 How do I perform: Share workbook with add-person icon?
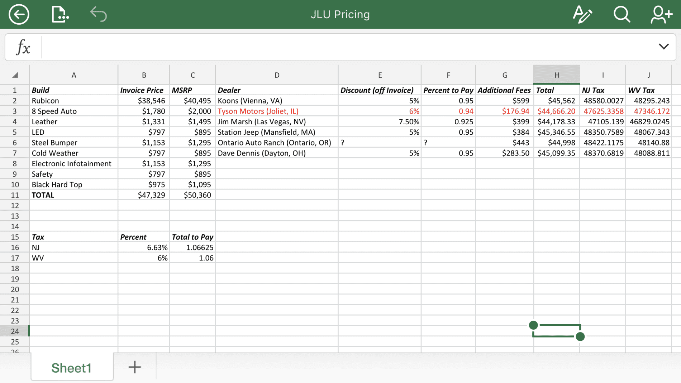662,14
